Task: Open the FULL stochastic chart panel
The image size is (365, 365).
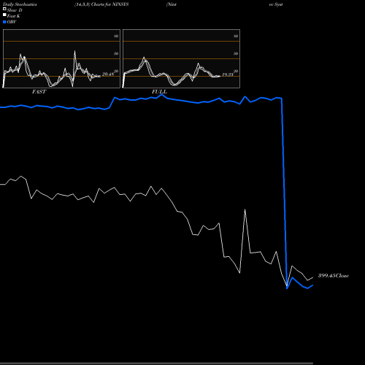Action: [181, 58]
